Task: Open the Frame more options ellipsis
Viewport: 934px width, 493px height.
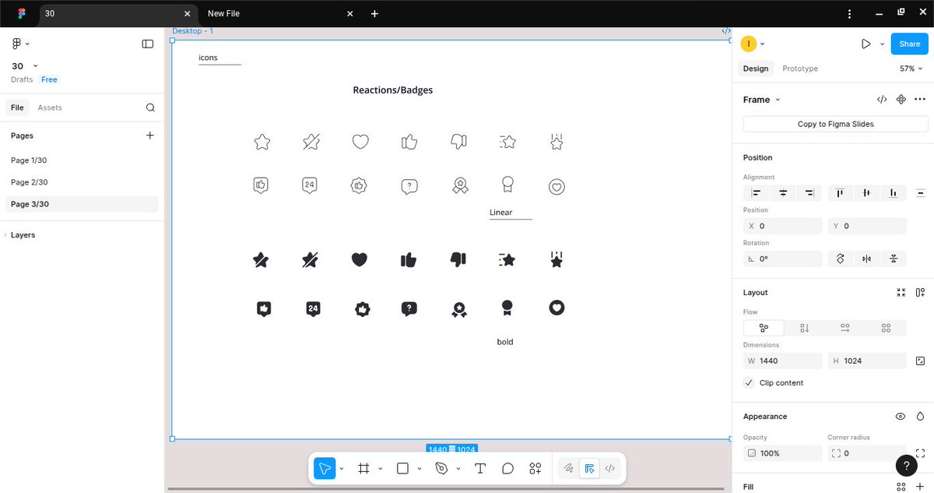Action: pyautogui.click(x=920, y=100)
